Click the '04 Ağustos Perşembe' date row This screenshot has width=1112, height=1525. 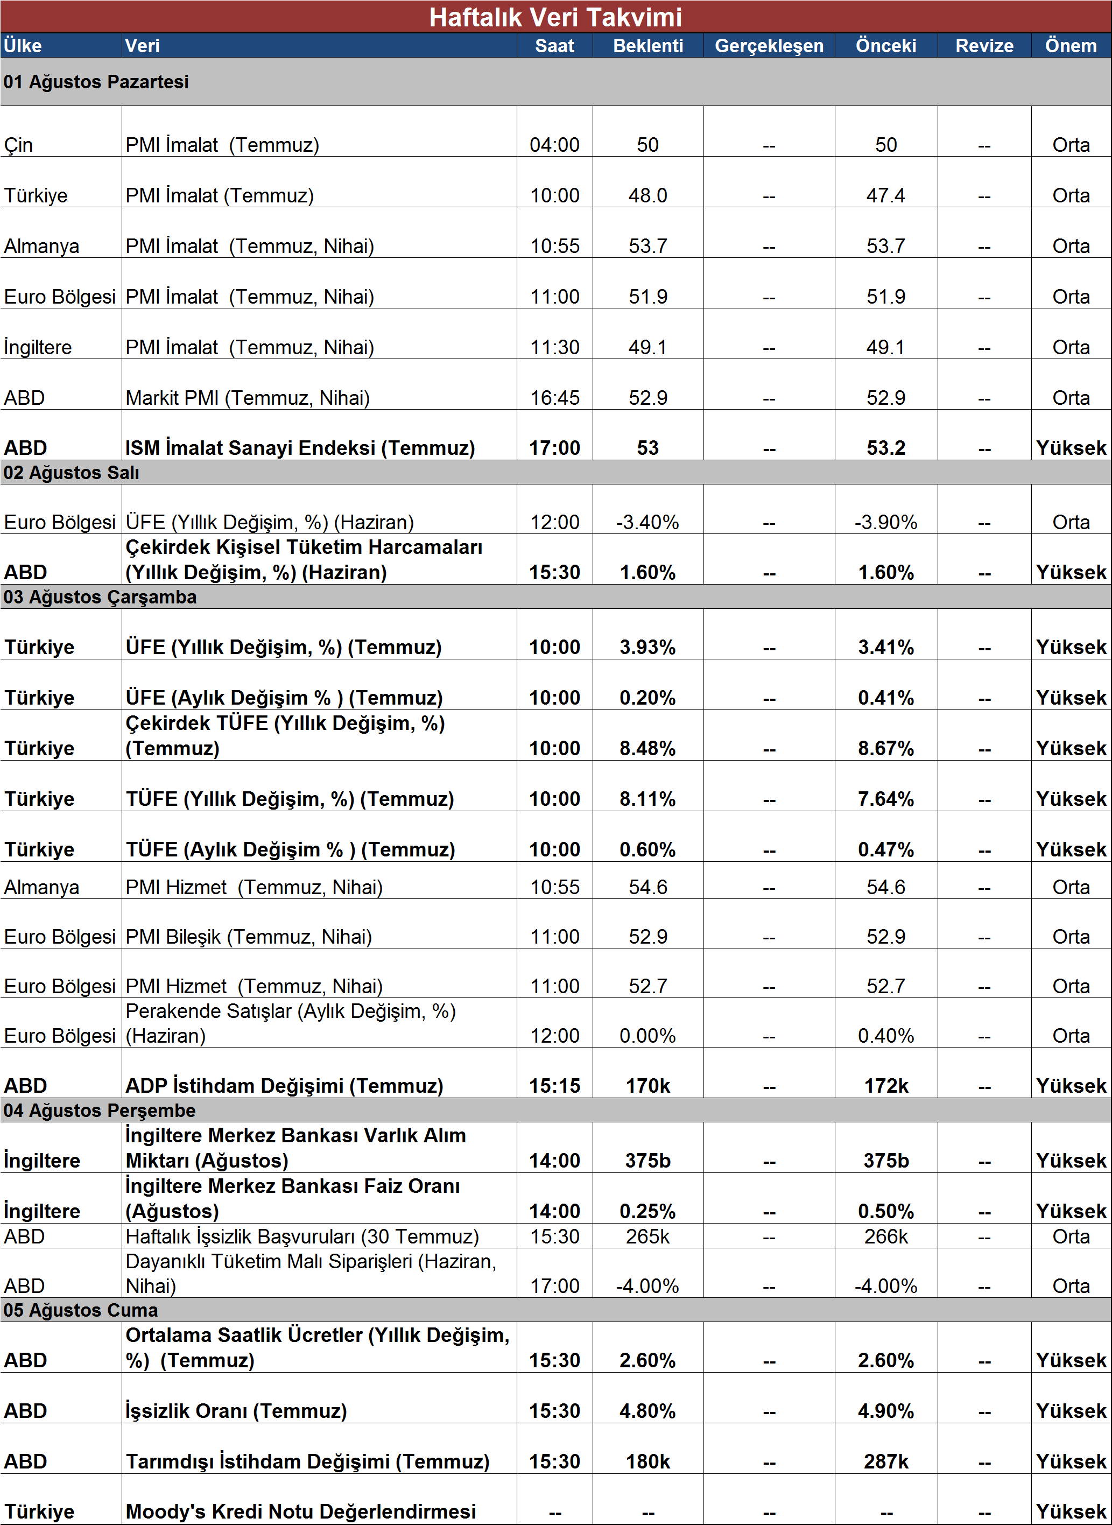(x=555, y=1111)
